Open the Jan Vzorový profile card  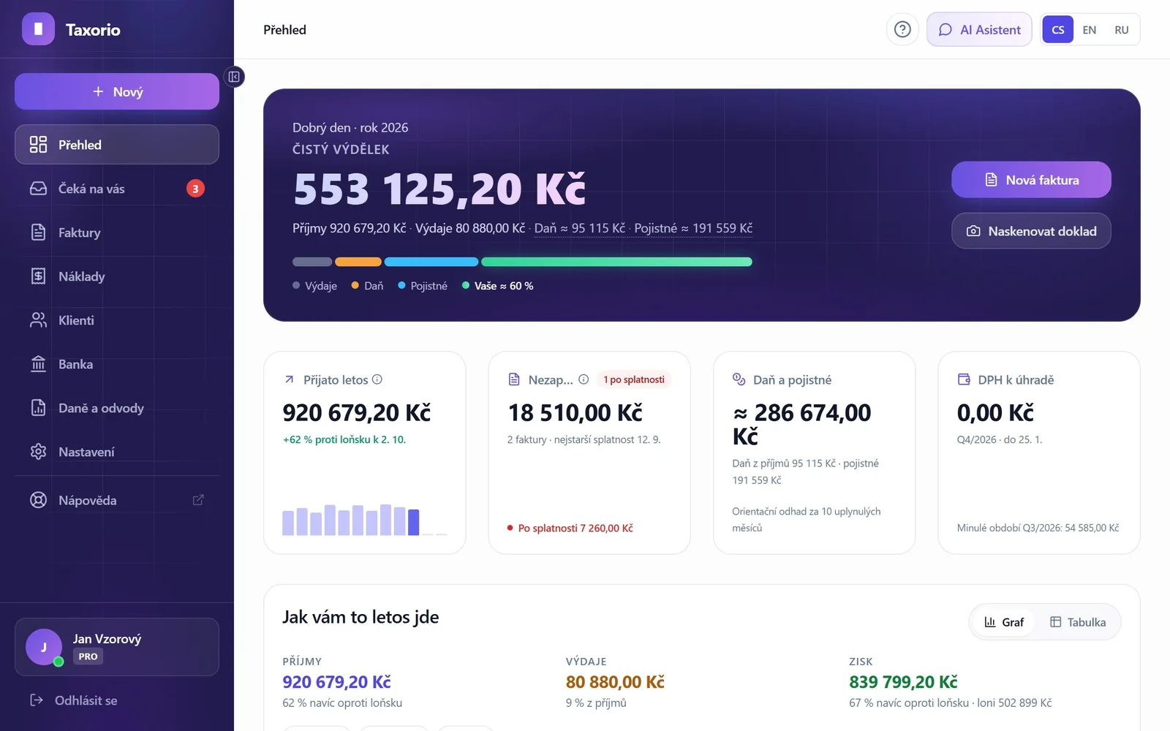(x=117, y=647)
